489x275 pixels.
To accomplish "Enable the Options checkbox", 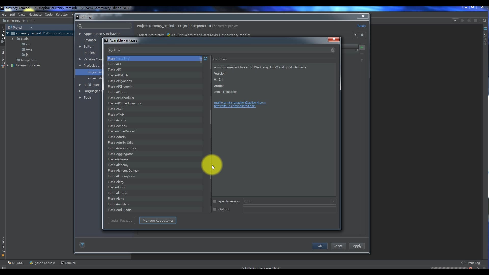I will [x=215, y=209].
